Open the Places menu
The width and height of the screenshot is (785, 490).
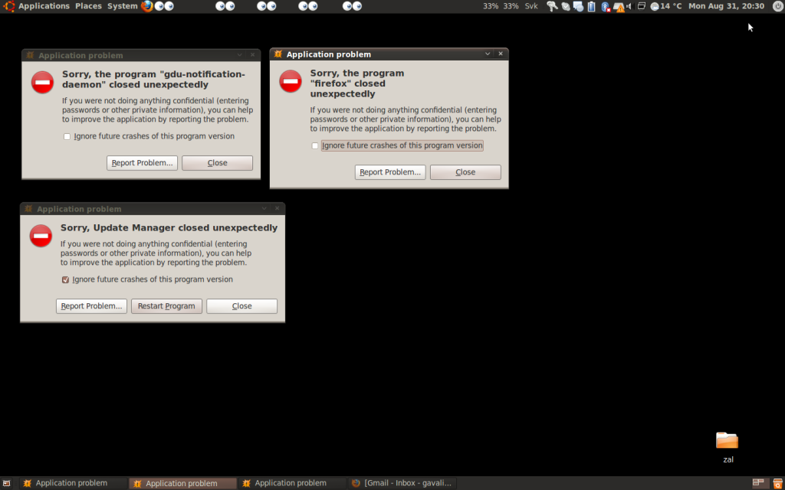click(x=88, y=6)
